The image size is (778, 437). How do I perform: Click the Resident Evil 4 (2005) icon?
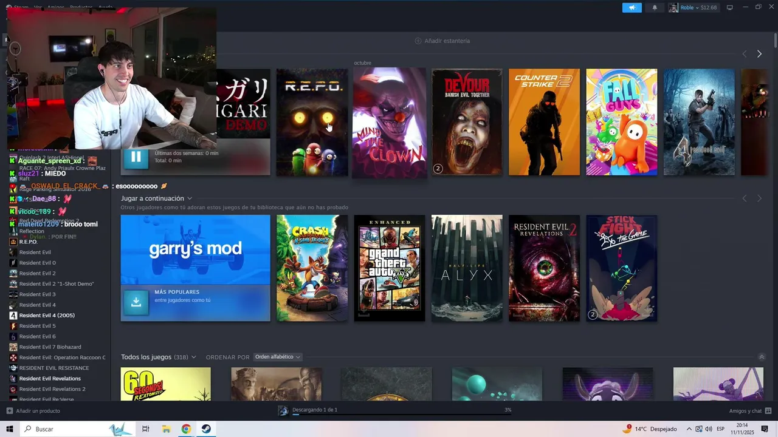pyautogui.click(x=13, y=315)
